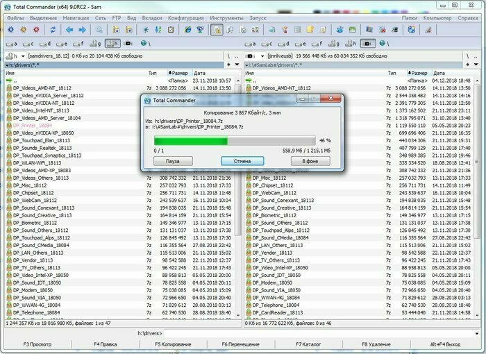486x354 pixels.
Task: Click the A-Z sort arrows icon
Action: pos(158,30)
